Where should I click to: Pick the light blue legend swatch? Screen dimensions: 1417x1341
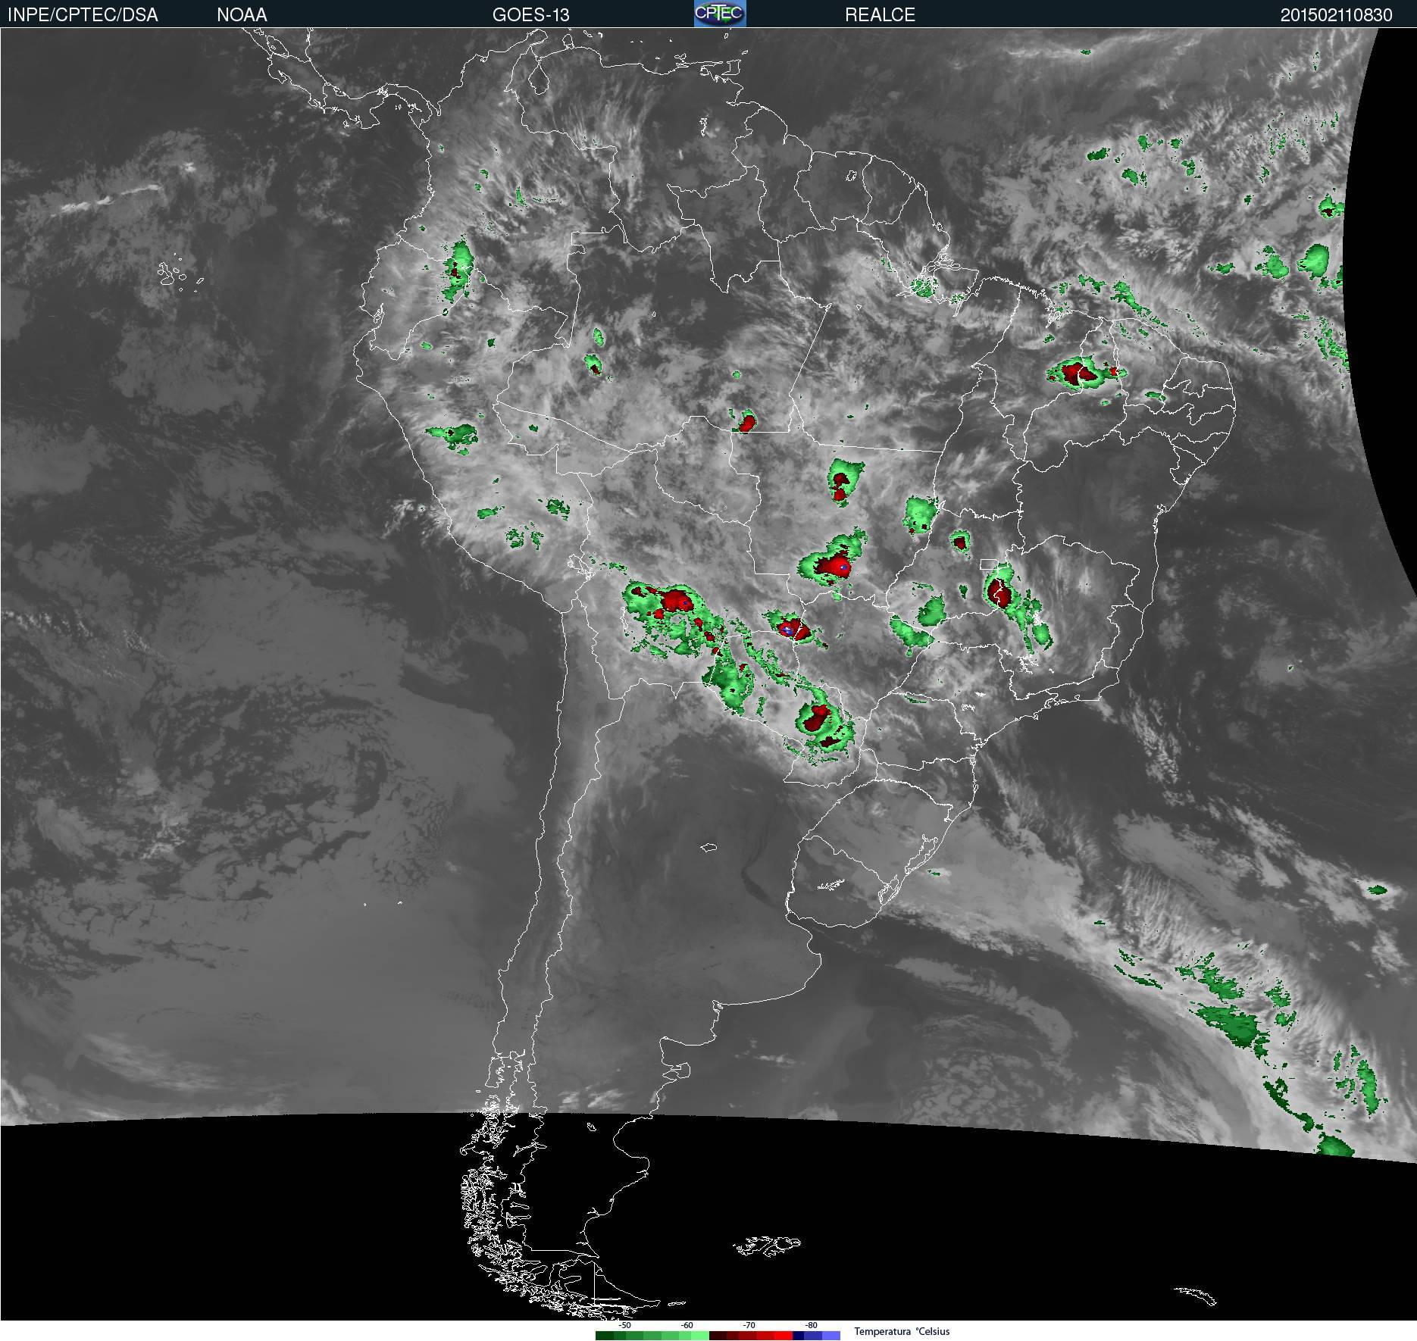pyautogui.click(x=831, y=1336)
